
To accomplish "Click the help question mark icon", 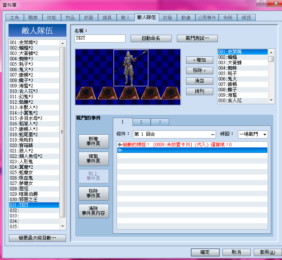I will point(261,3).
